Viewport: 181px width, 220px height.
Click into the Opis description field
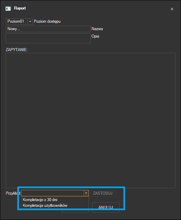coord(48,38)
